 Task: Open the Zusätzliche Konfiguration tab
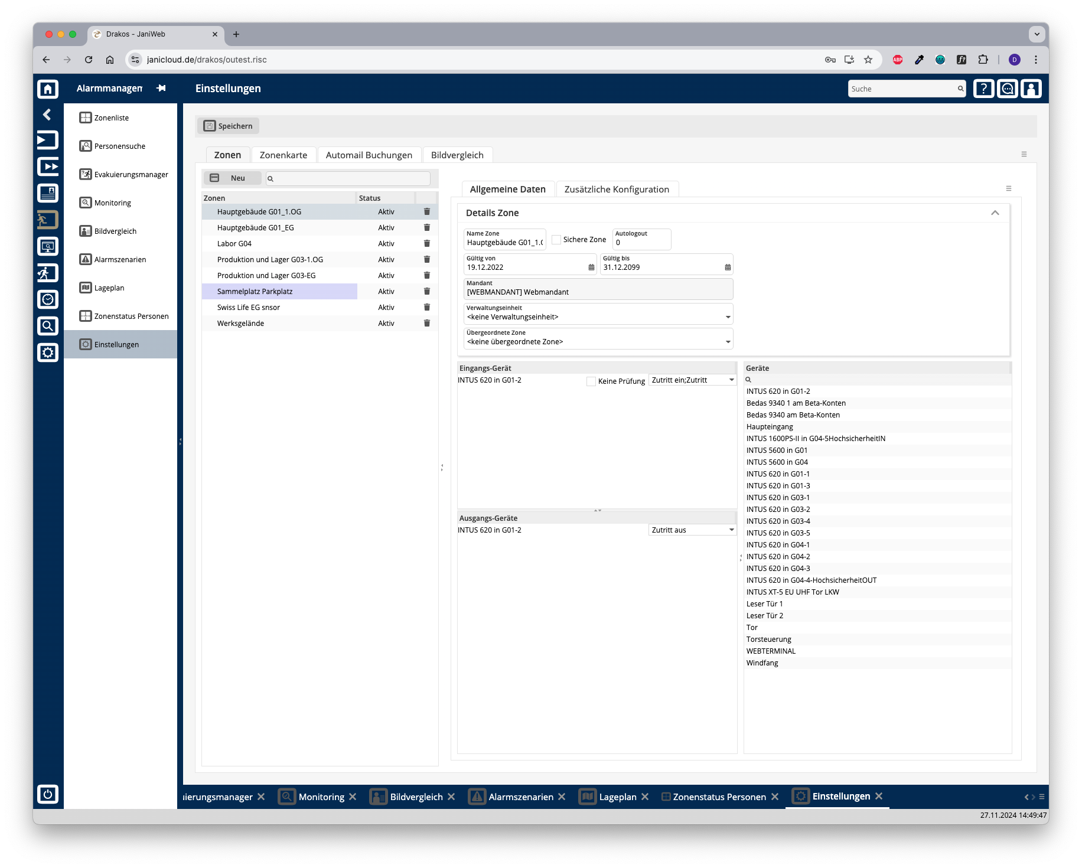[617, 189]
